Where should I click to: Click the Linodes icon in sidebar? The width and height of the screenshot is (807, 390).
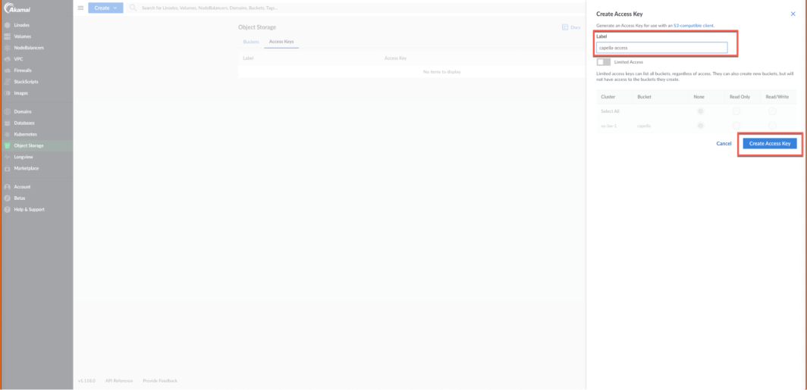8,25
